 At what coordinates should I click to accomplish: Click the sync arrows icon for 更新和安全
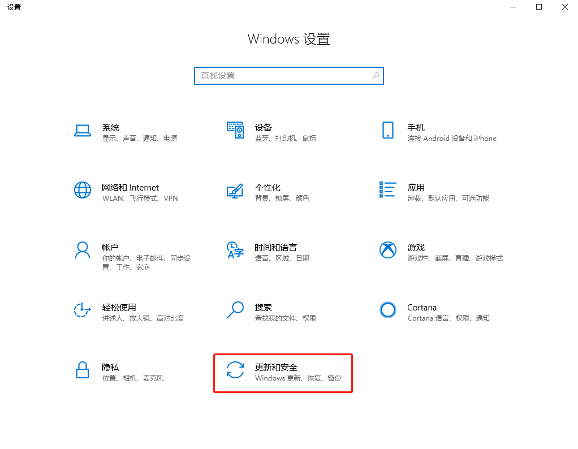point(235,370)
